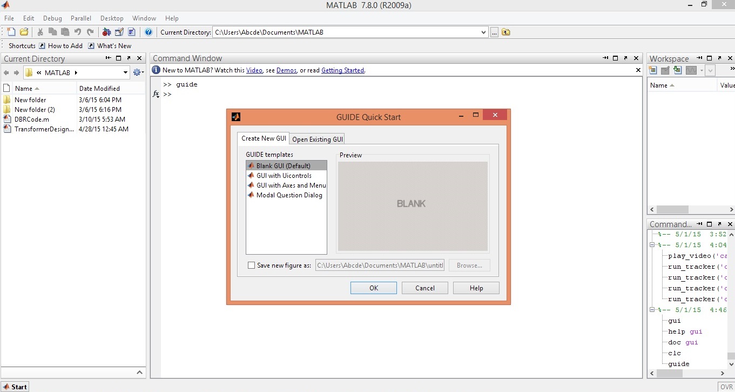Open the Current Directory path dropdown
Image resolution: width=735 pixels, height=392 pixels.
click(x=483, y=32)
